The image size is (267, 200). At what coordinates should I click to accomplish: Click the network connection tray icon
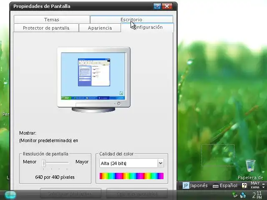[x=243, y=195]
